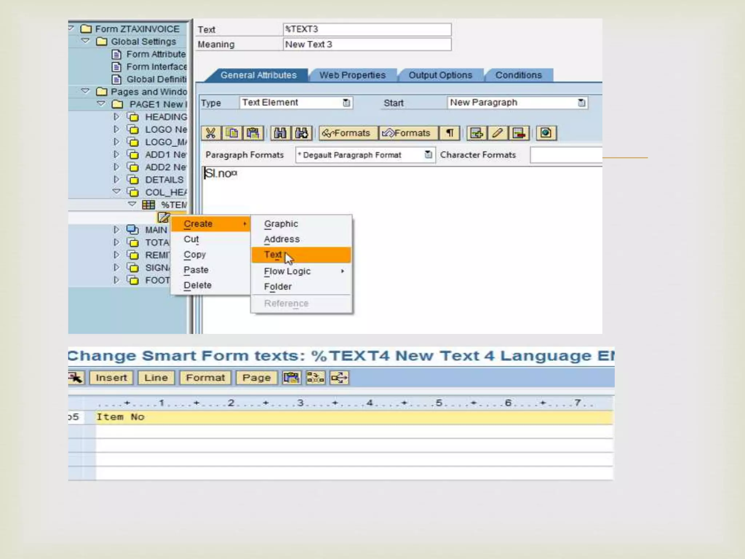745x559 pixels.
Task: Click the pencil text editor icon
Action: (498, 133)
